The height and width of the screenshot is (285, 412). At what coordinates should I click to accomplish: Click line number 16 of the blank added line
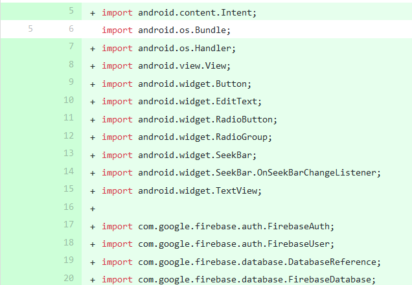coord(69,207)
